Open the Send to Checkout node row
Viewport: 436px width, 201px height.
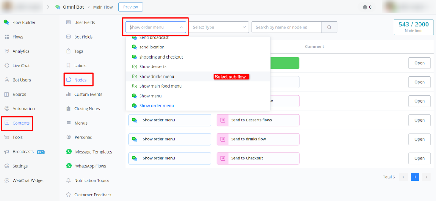coord(419,158)
